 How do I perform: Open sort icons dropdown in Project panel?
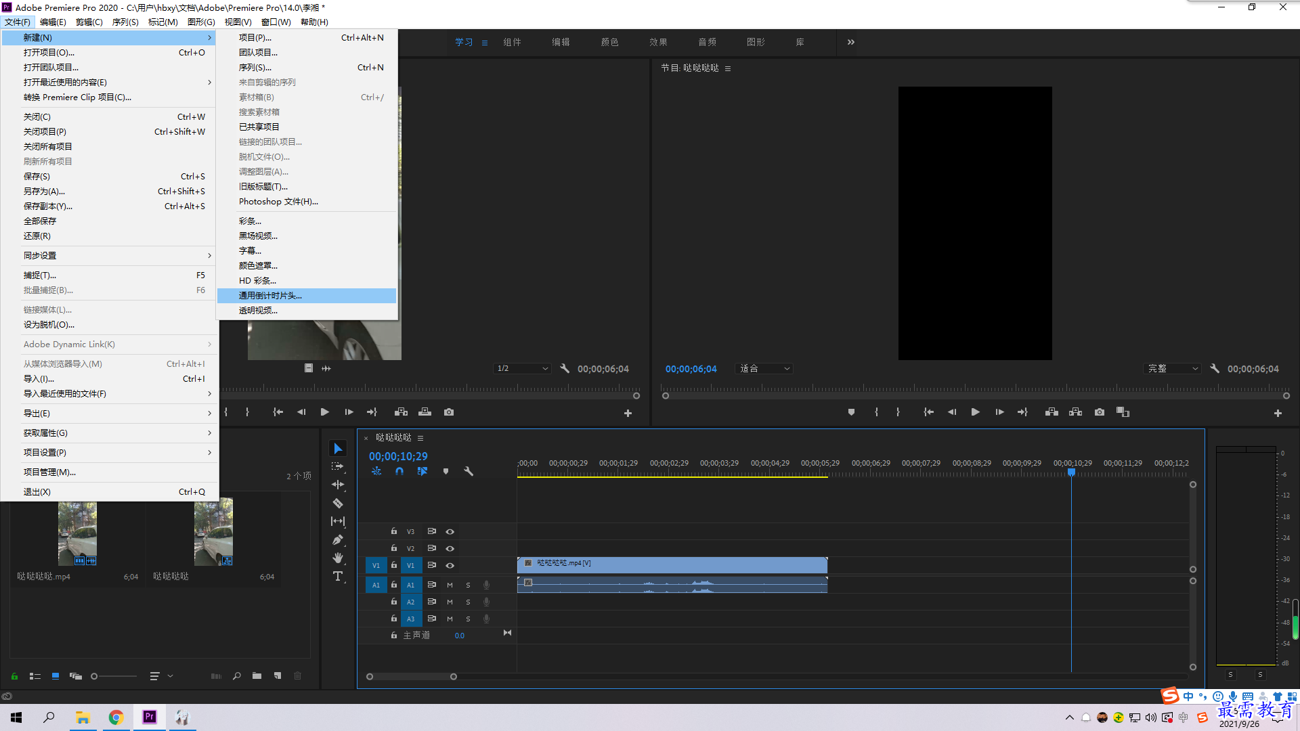[161, 675]
